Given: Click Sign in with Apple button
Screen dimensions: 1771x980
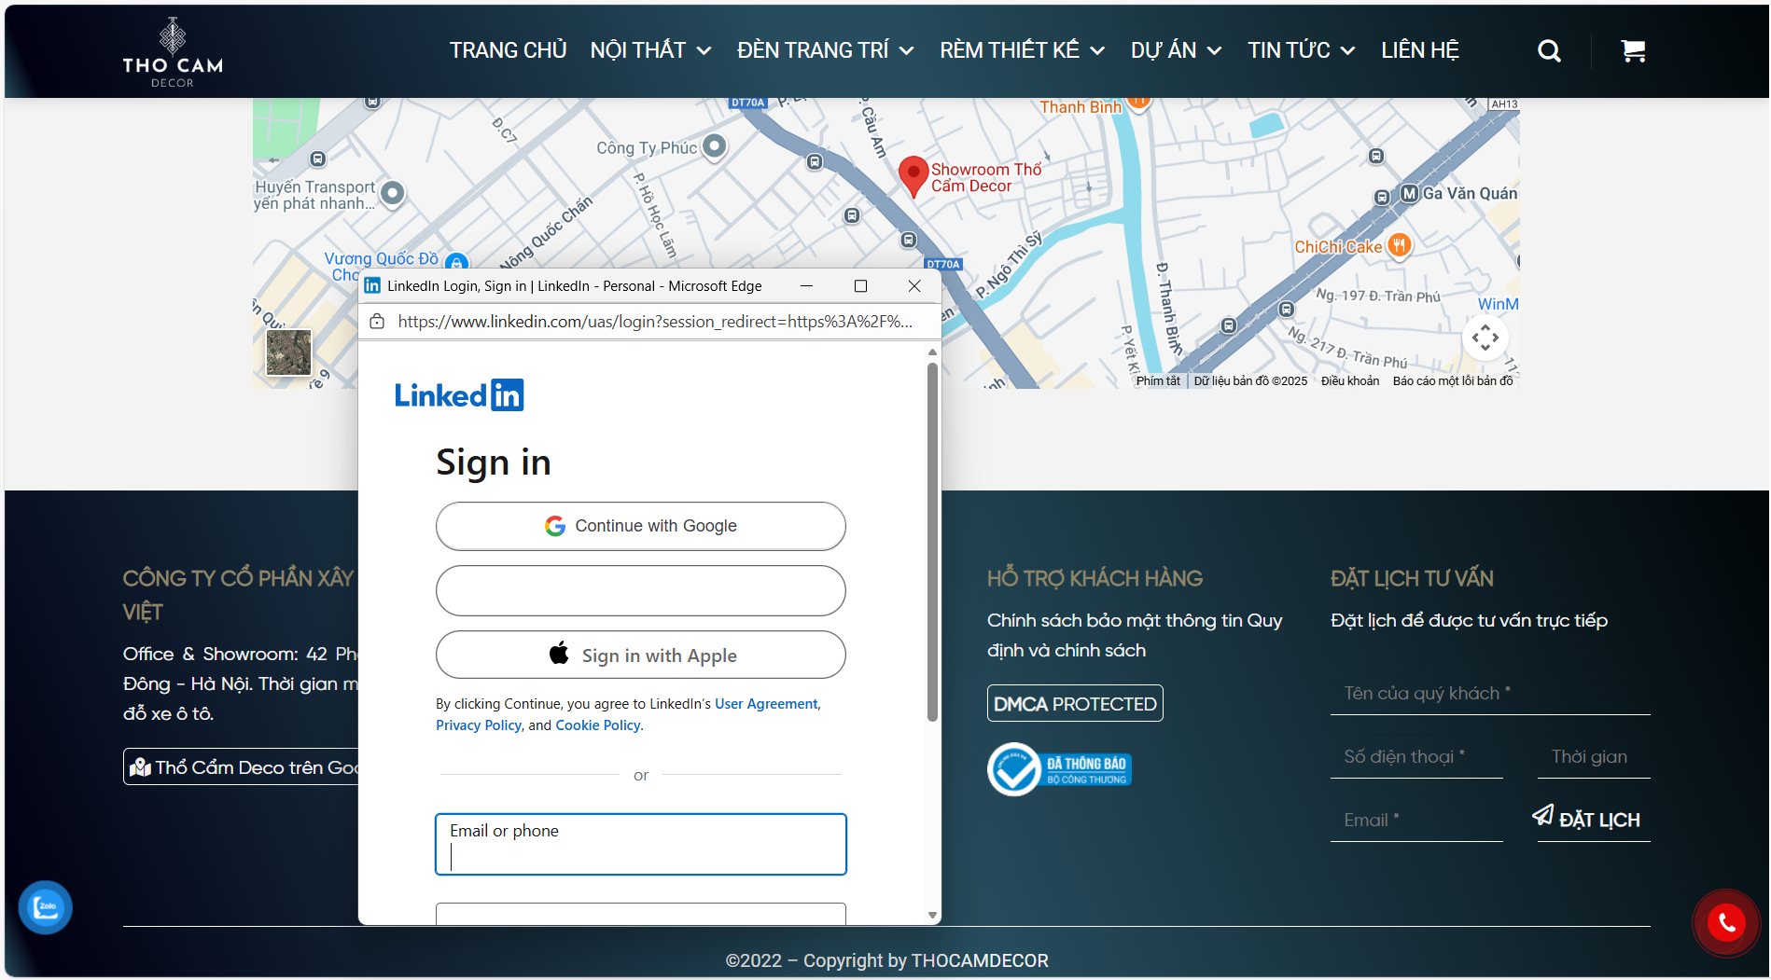Looking at the screenshot, I should click(641, 656).
